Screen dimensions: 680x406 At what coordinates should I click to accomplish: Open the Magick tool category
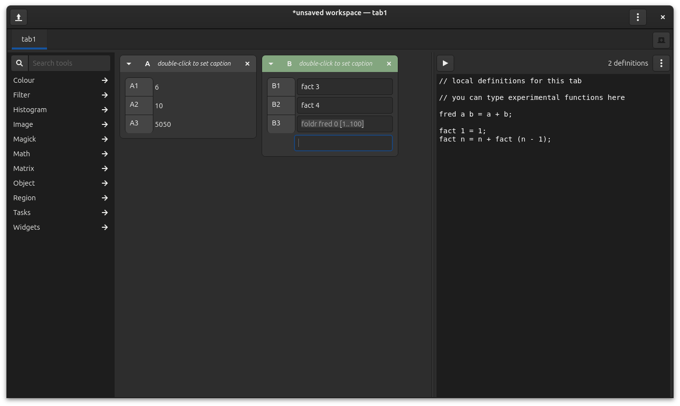pyautogui.click(x=60, y=139)
